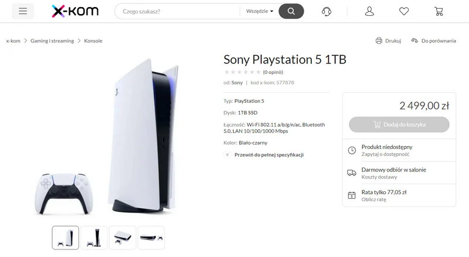Open the headset contact support icon
This screenshot has height=257, width=469.
click(327, 12)
